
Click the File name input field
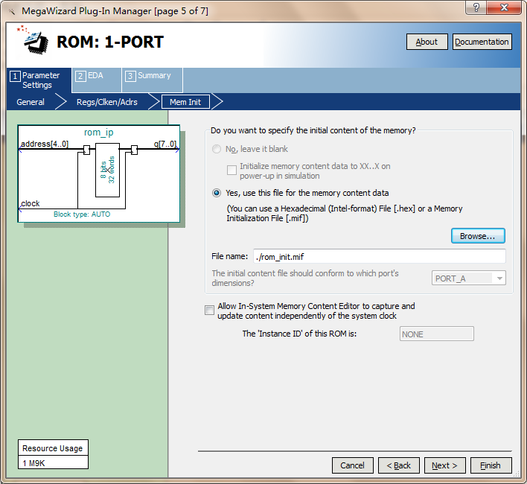pyautogui.click(x=379, y=256)
